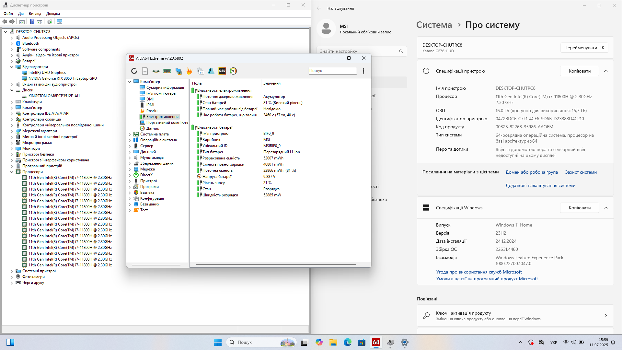Viewport: 622px width, 350px height.
Task: Click Перейменувати ПК button
Action: [584, 48]
